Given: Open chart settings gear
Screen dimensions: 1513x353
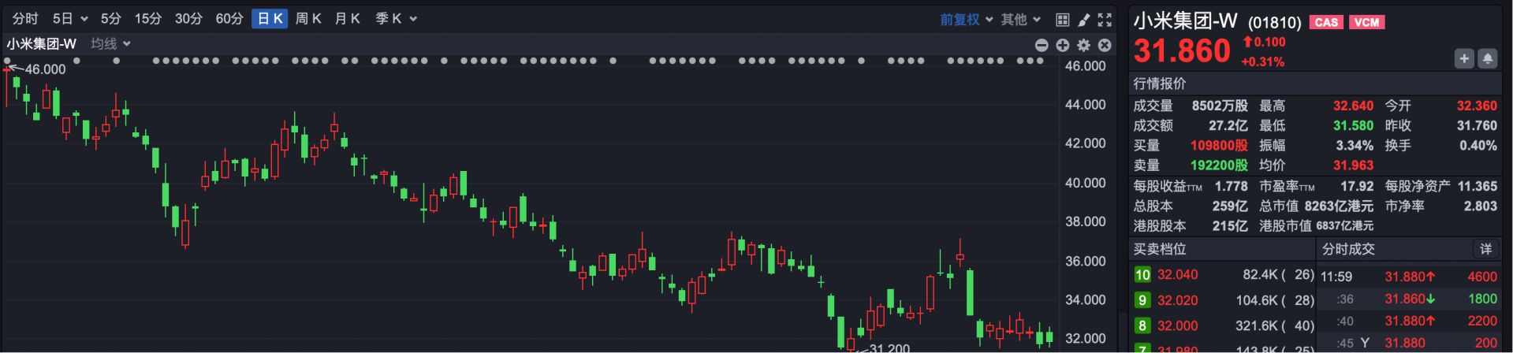Looking at the screenshot, I should point(1083,46).
